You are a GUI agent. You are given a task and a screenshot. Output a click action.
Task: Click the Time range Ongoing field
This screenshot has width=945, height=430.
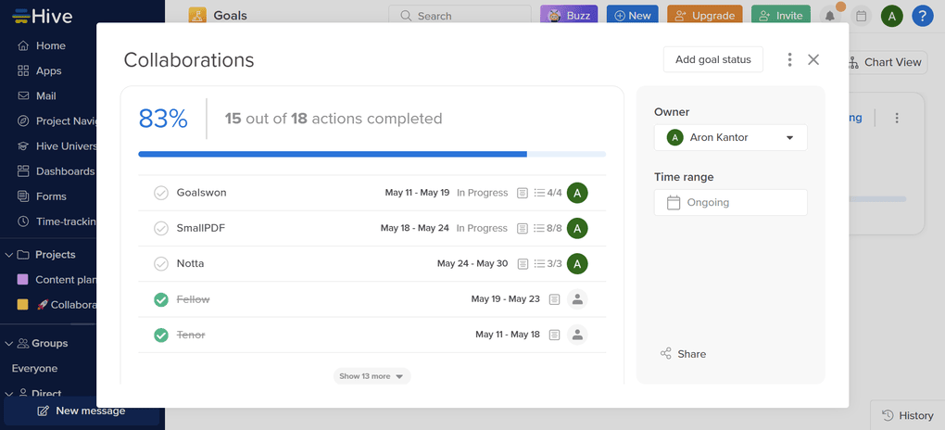pos(730,203)
